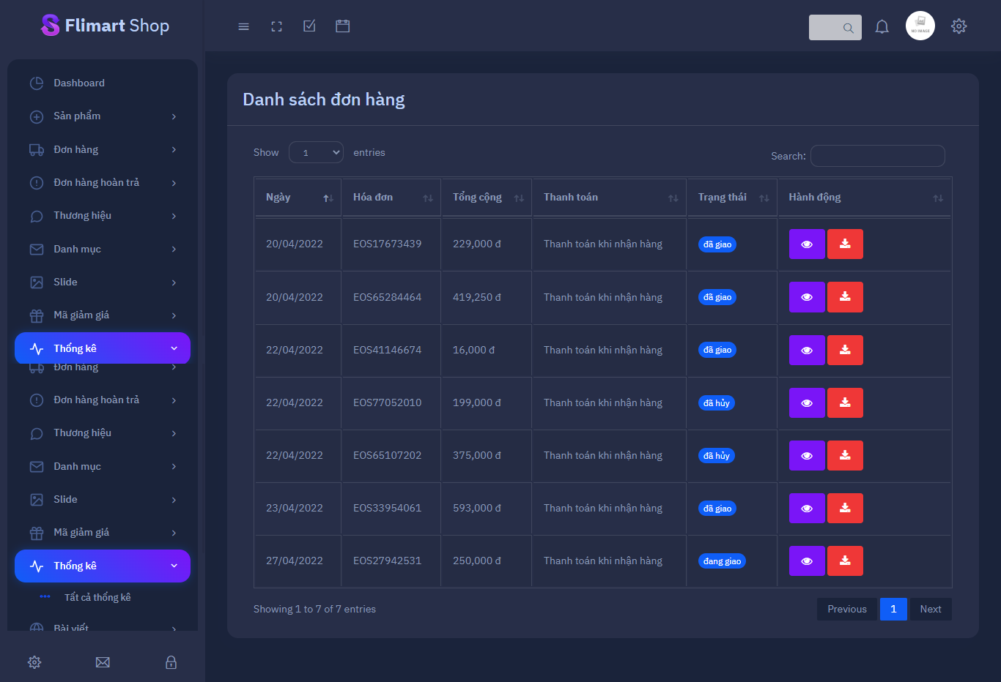Click the 'đang giao' badge on order EOS27942531
The height and width of the screenshot is (682, 1001).
click(722, 561)
